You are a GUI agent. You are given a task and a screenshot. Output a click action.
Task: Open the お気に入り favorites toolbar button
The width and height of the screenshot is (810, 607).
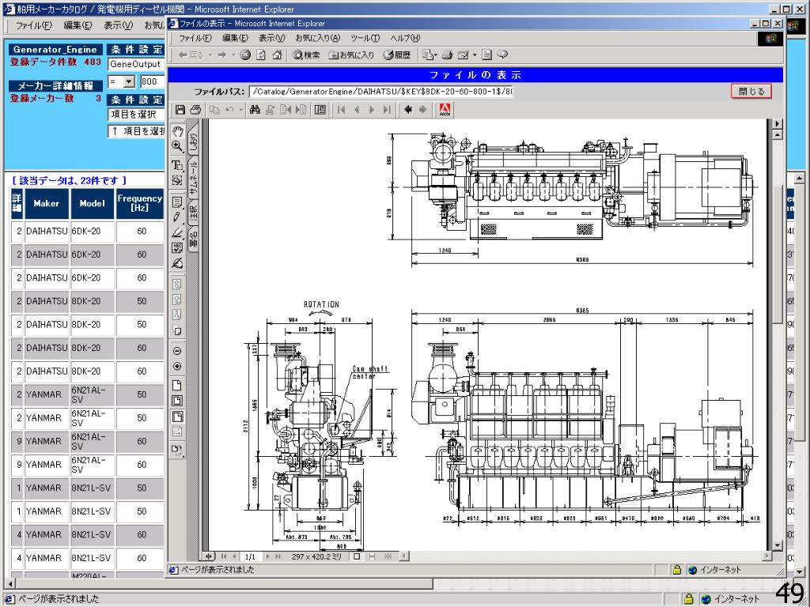tap(352, 55)
